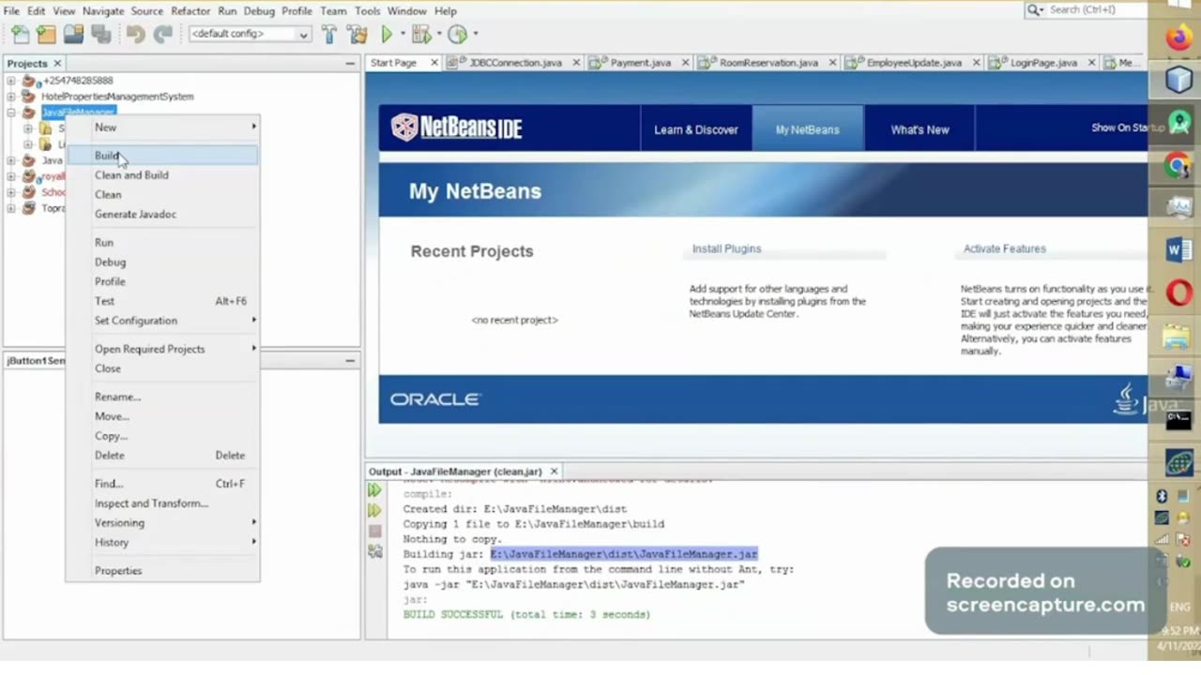This screenshot has width=1201, height=675.
Task: Click the Output settings icon below the Stop icon
Action: (x=374, y=552)
